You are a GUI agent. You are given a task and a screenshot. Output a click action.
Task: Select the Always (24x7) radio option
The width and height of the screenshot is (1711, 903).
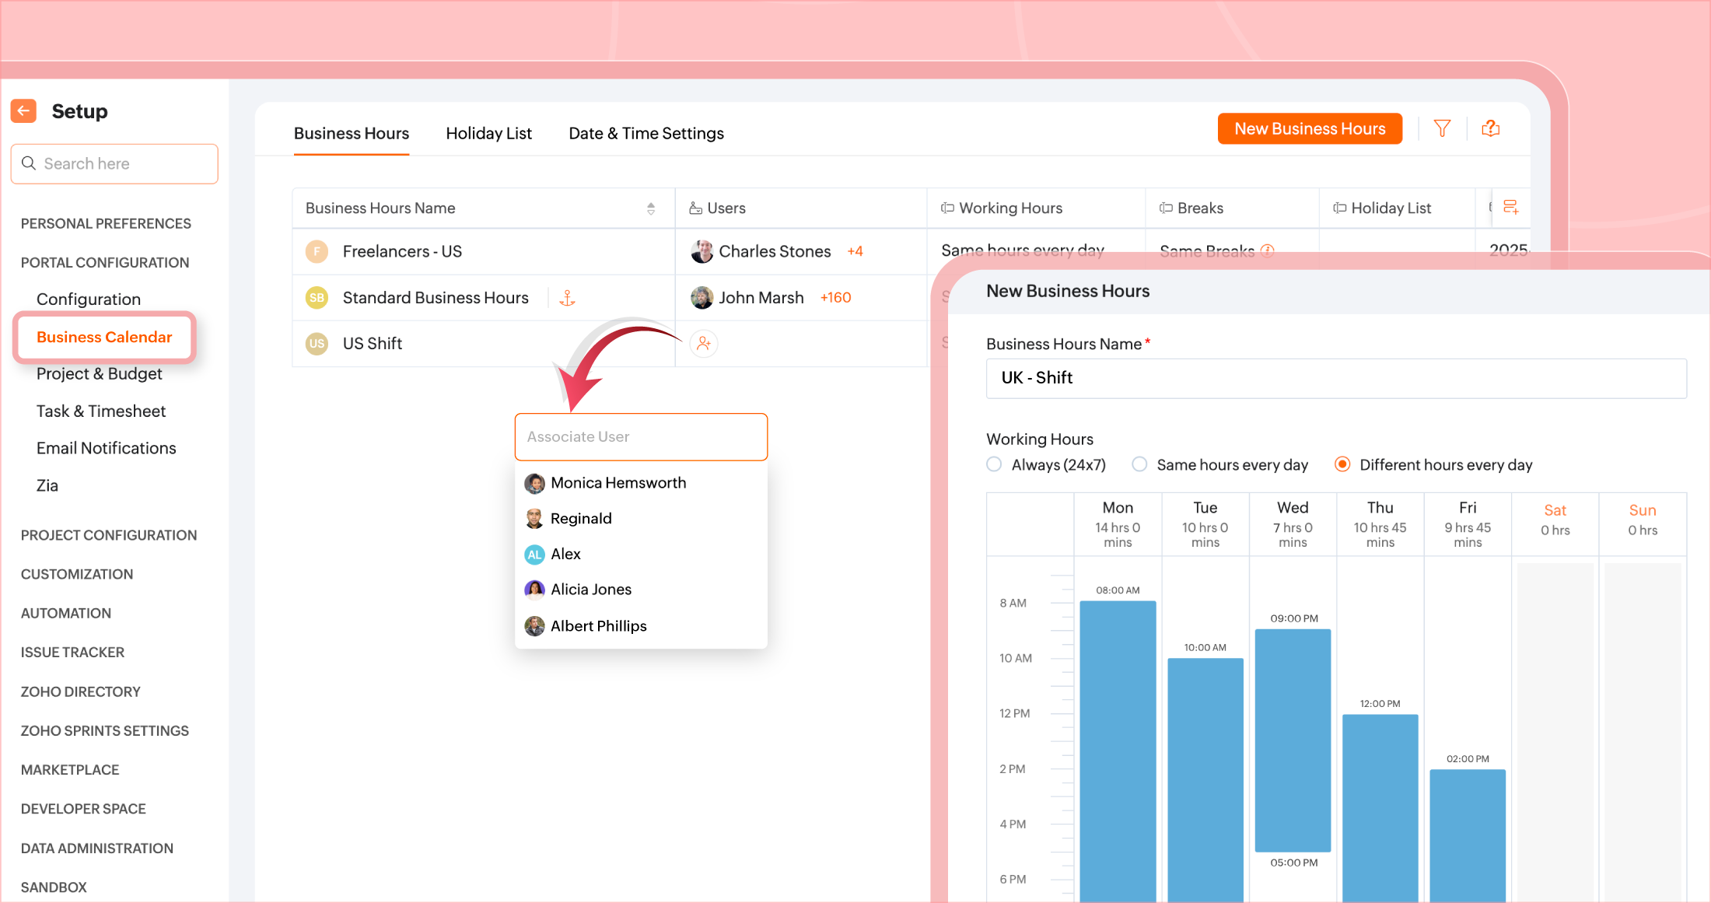pos(994,464)
